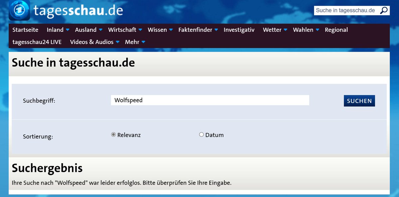Image resolution: width=399 pixels, height=197 pixels.
Task: Expand the Faktenfinder dropdown arrow
Action: pos(216,30)
